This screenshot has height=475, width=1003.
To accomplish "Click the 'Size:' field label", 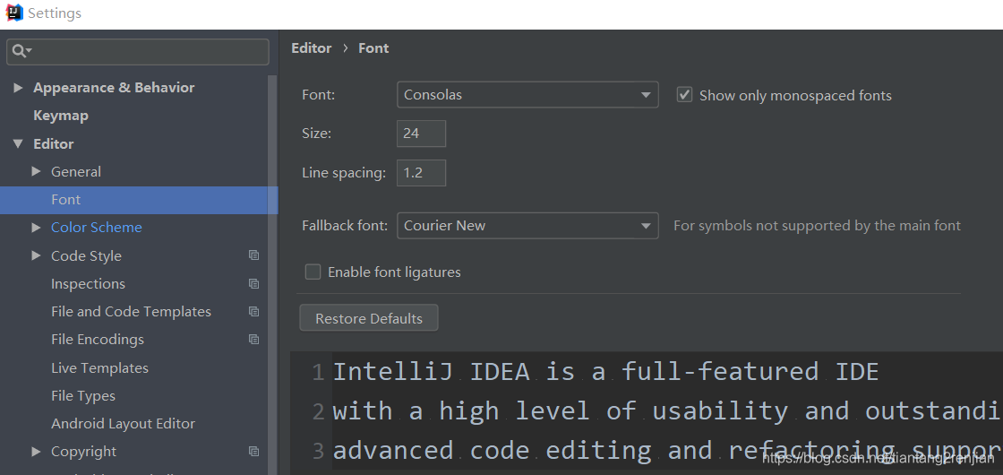I will 317,134.
